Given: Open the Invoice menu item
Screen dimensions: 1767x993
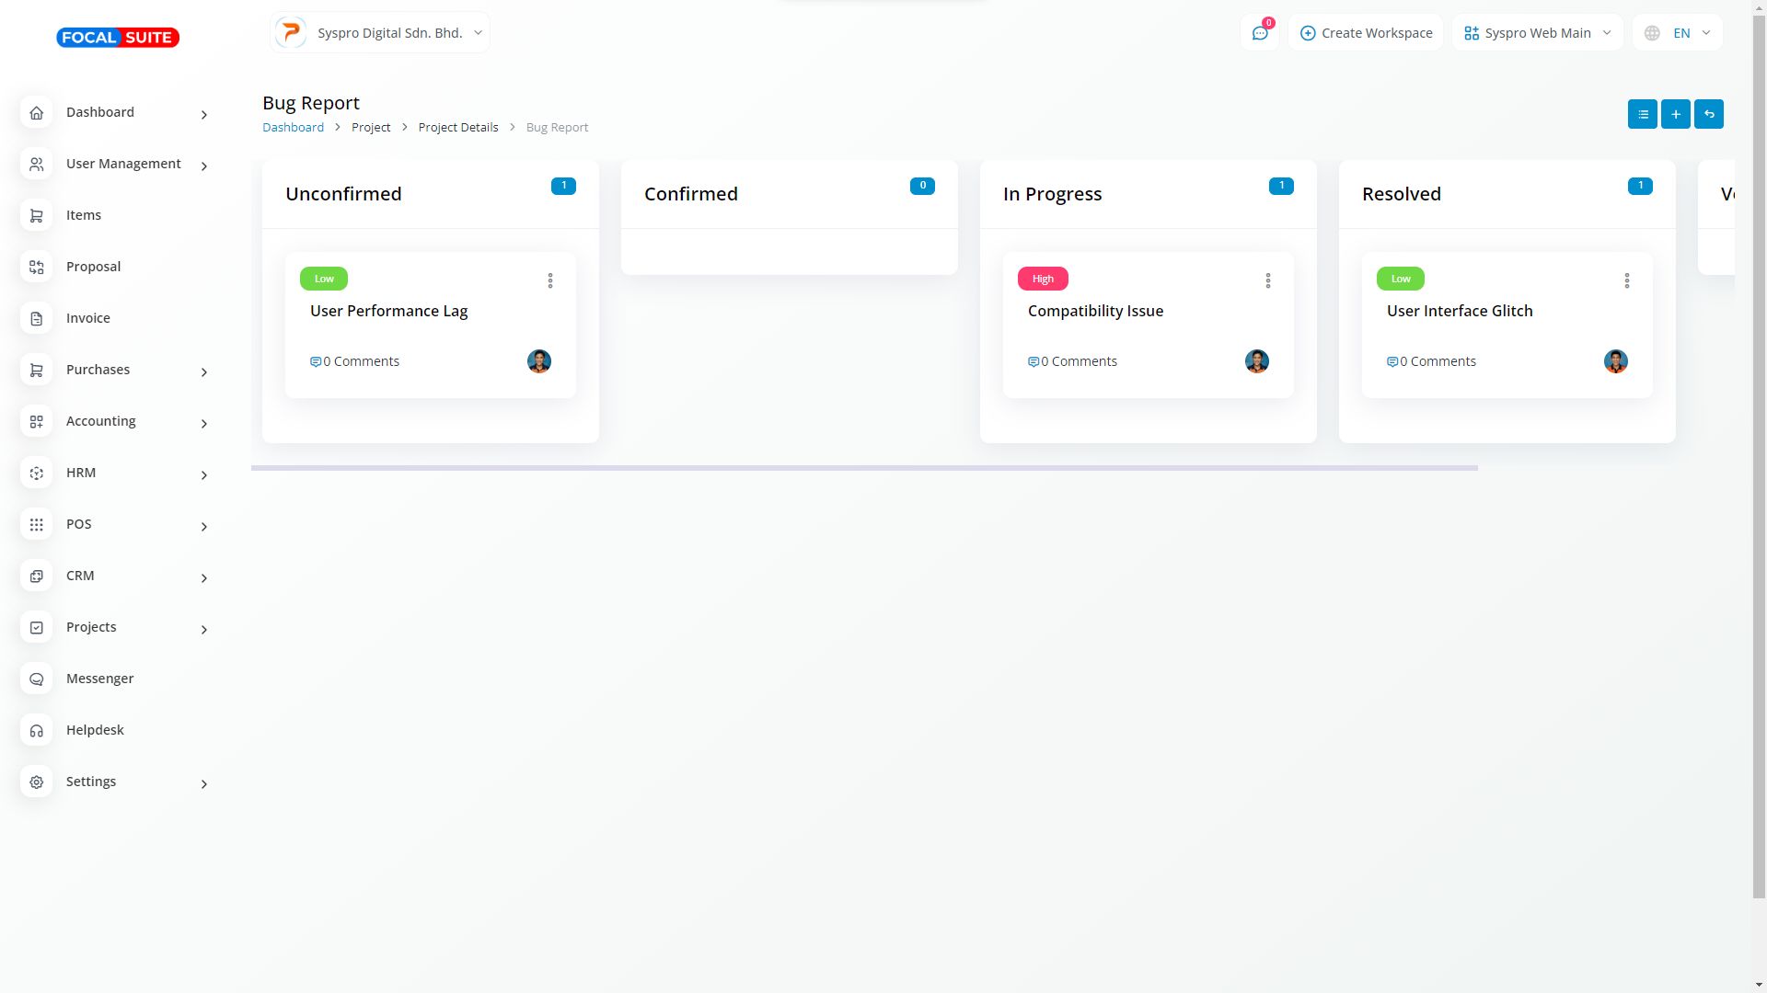Looking at the screenshot, I should (87, 318).
